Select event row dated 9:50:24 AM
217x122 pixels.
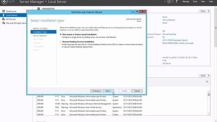click(x=122, y=97)
